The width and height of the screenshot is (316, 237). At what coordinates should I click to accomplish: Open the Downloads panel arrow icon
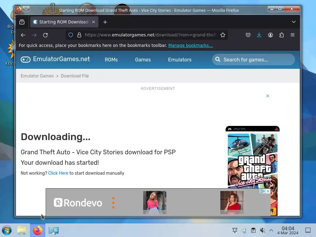click(x=259, y=35)
